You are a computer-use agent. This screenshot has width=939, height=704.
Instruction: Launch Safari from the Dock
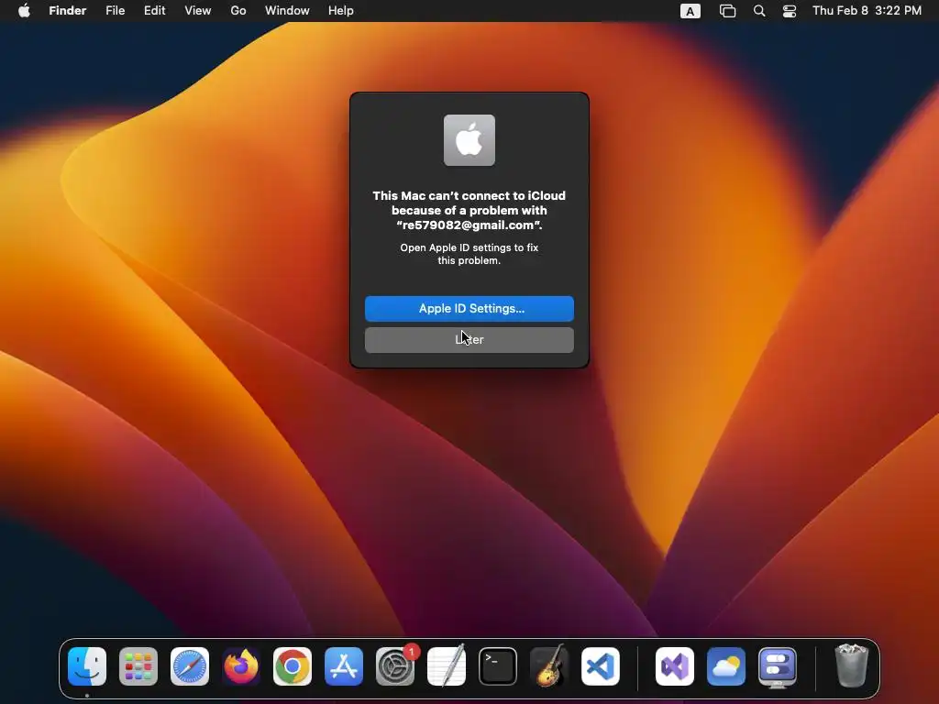[190, 666]
